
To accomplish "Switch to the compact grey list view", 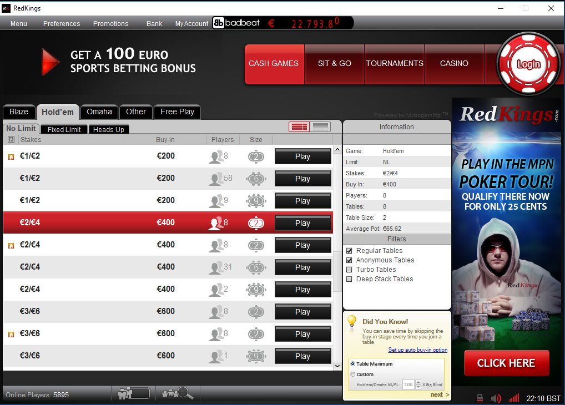I will point(320,126).
